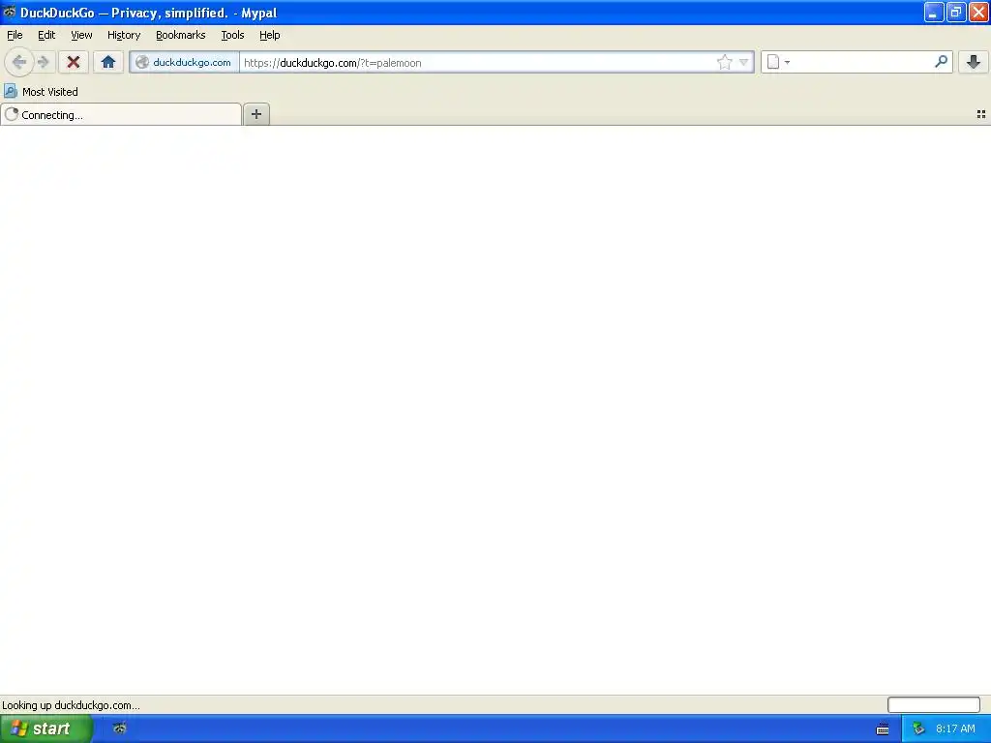This screenshot has width=991, height=743.
Task: Show the all tabs list icon
Action: click(x=981, y=114)
